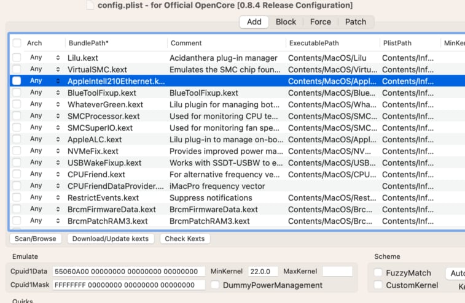
Task: Click Arch 'Any' value for CPUFriendDataProvider
Action: coord(36,185)
